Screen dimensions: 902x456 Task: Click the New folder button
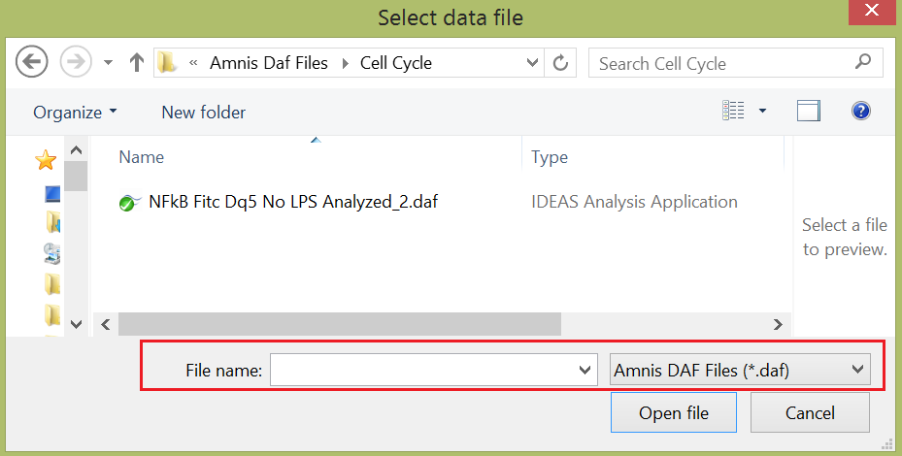click(x=203, y=113)
